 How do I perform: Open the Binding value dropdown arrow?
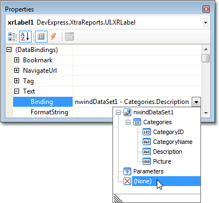196,102
